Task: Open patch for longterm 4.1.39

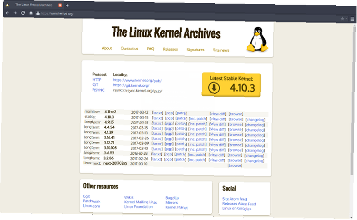Action: [181, 134]
